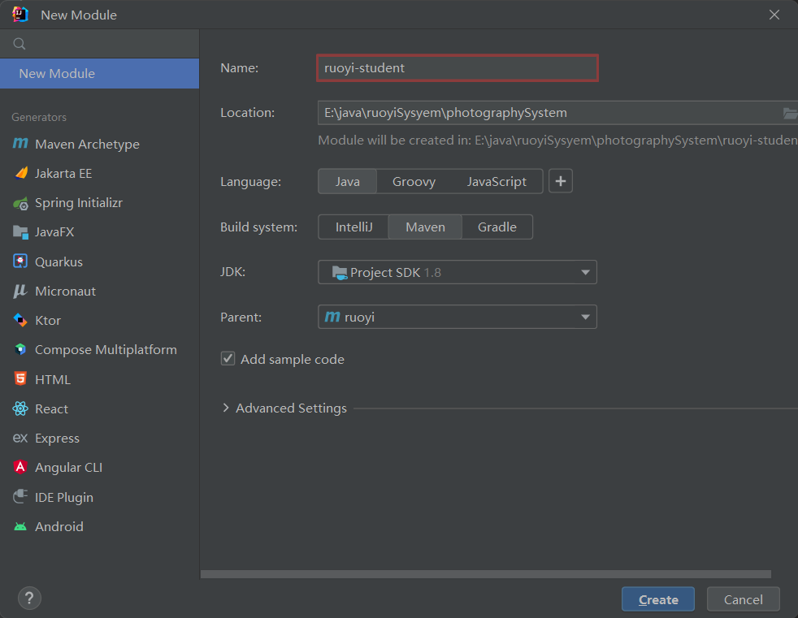Click the Name field ruoyi-student
Image resolution: width=798 pixels, height=618 pixels.
tap(457, 67)
